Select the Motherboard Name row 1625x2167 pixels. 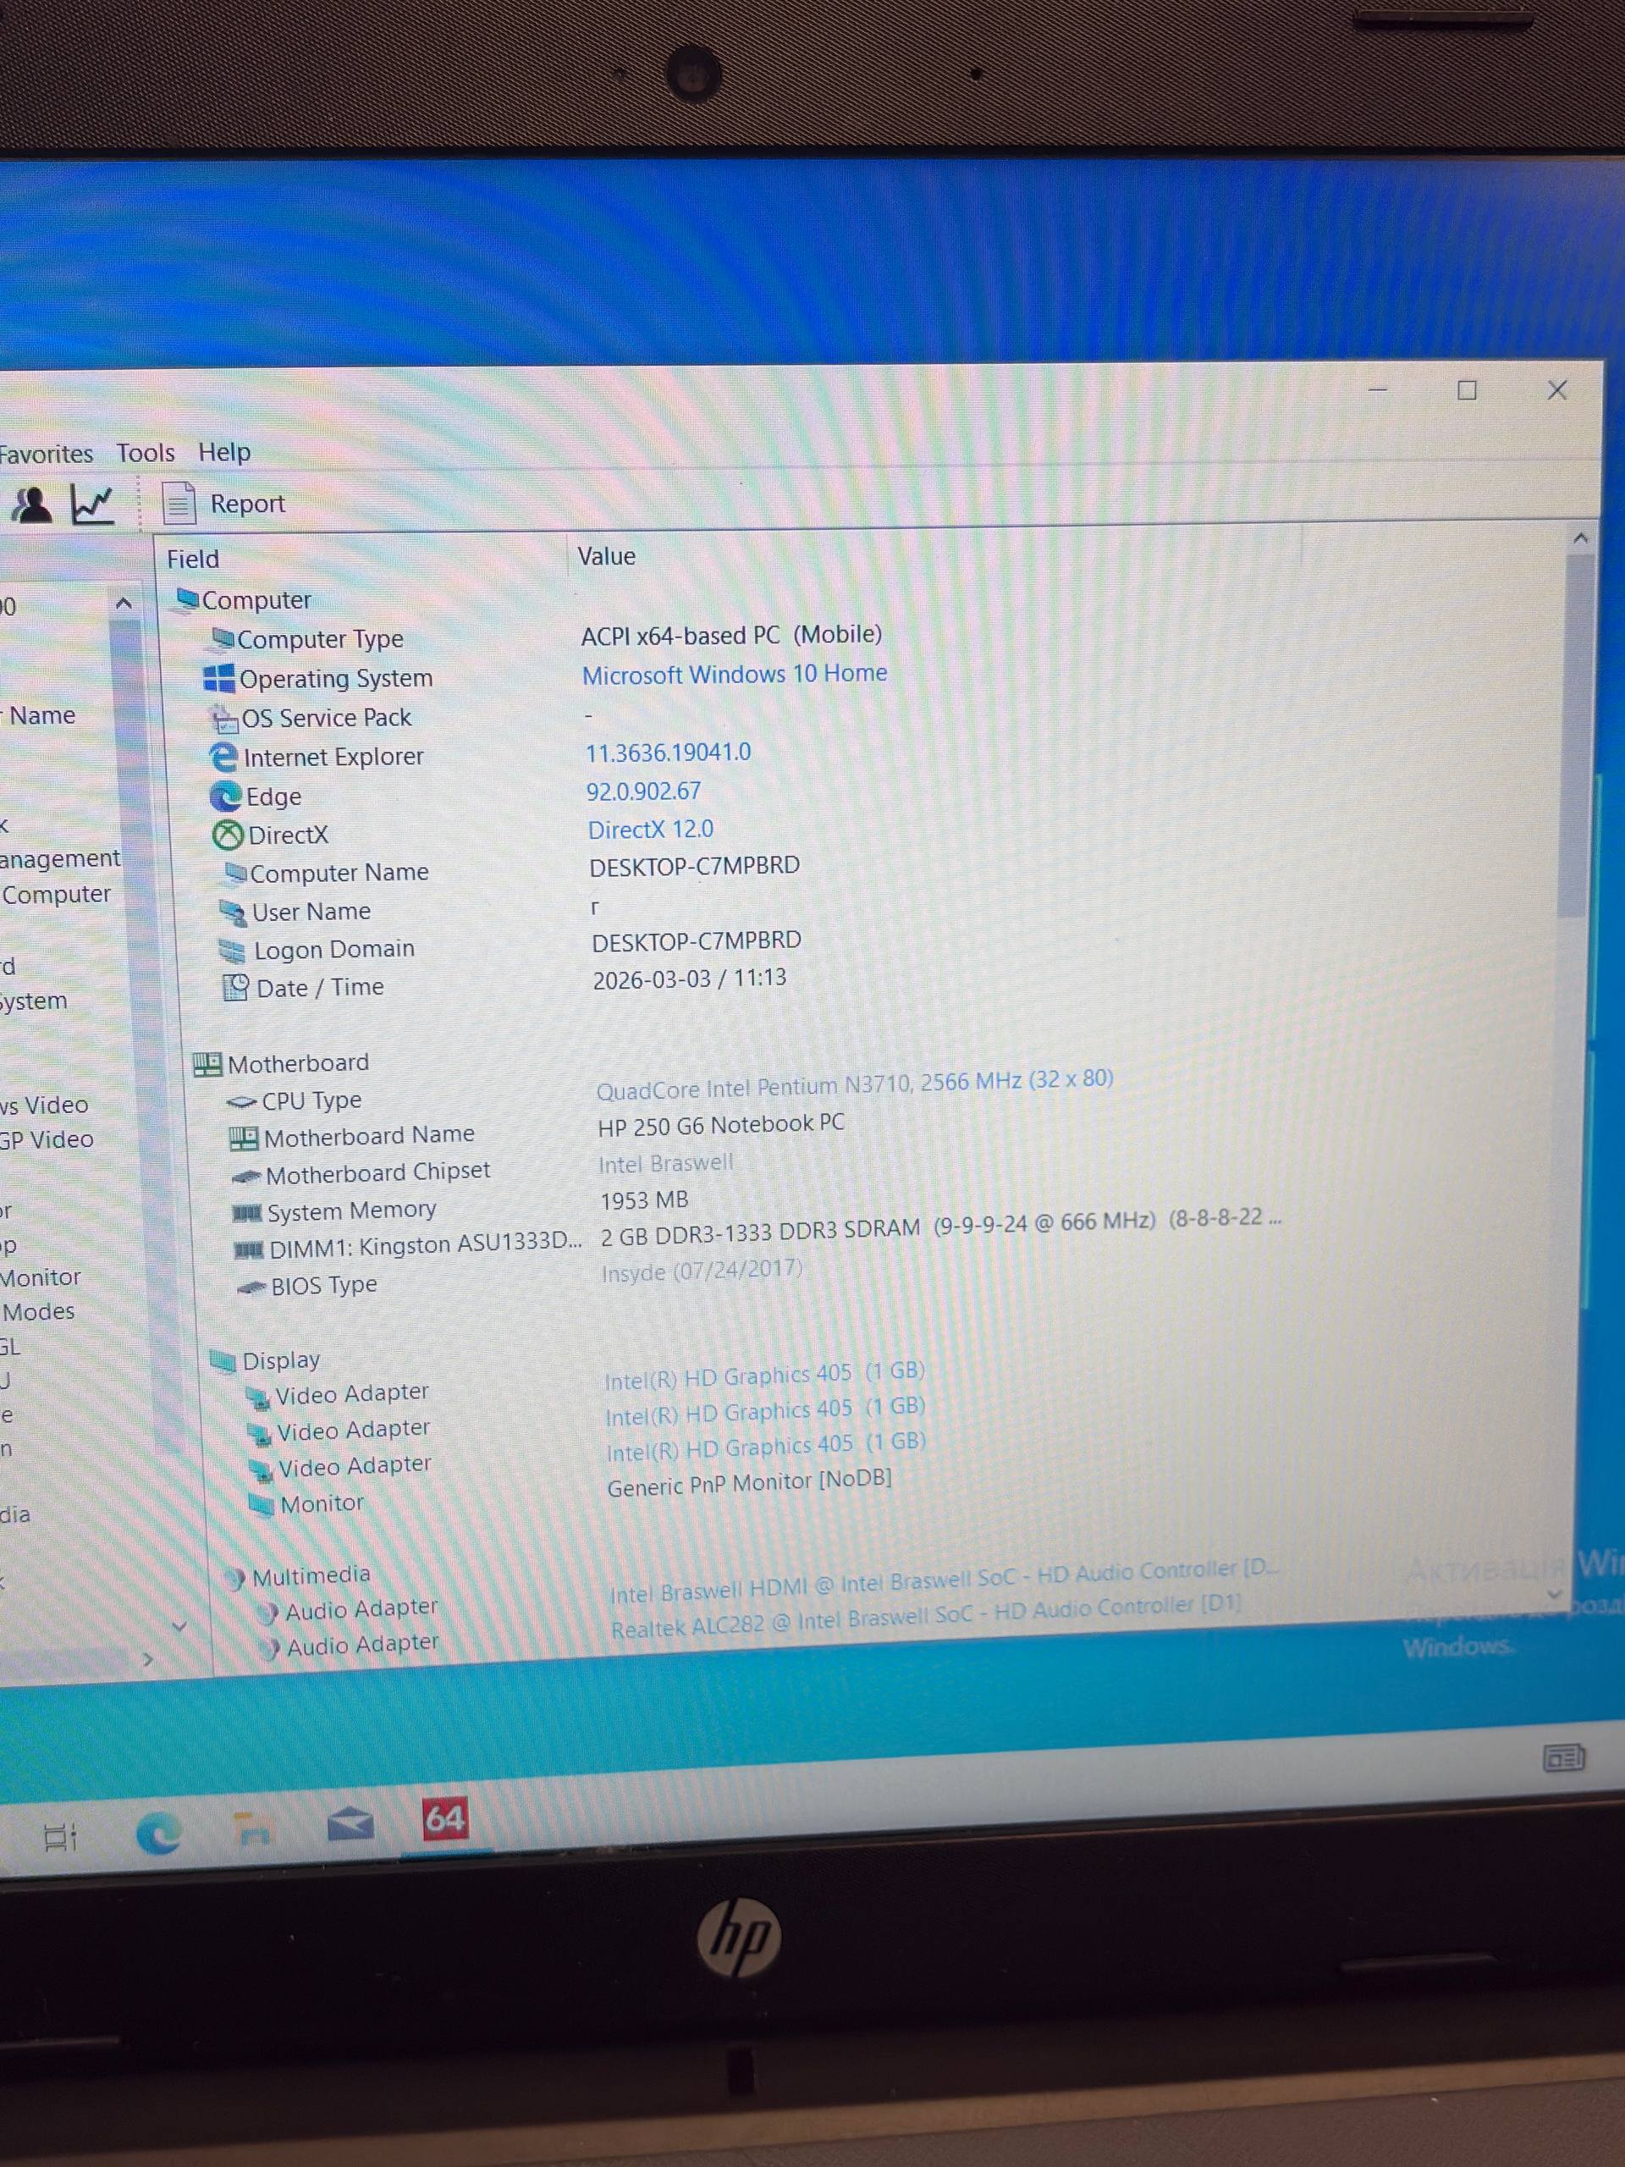point(368,1135)
